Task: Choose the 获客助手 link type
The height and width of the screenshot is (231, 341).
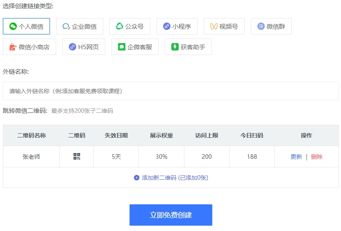Action: (189, 47)
